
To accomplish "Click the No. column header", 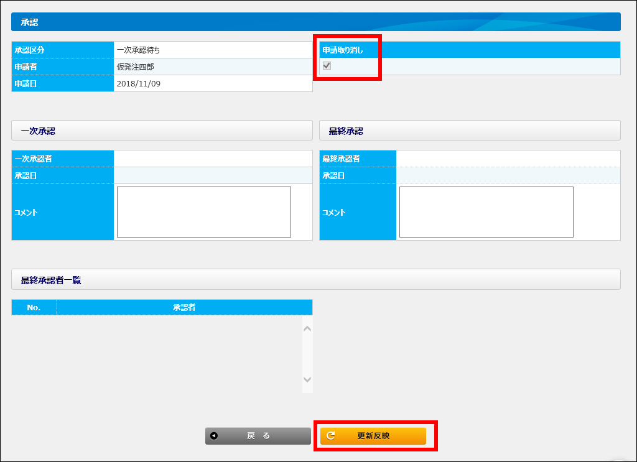I will click(x=34, y=307).
